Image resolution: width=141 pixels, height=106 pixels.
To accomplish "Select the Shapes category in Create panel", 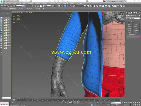I will pyautogui.click(x=129, y=16).
